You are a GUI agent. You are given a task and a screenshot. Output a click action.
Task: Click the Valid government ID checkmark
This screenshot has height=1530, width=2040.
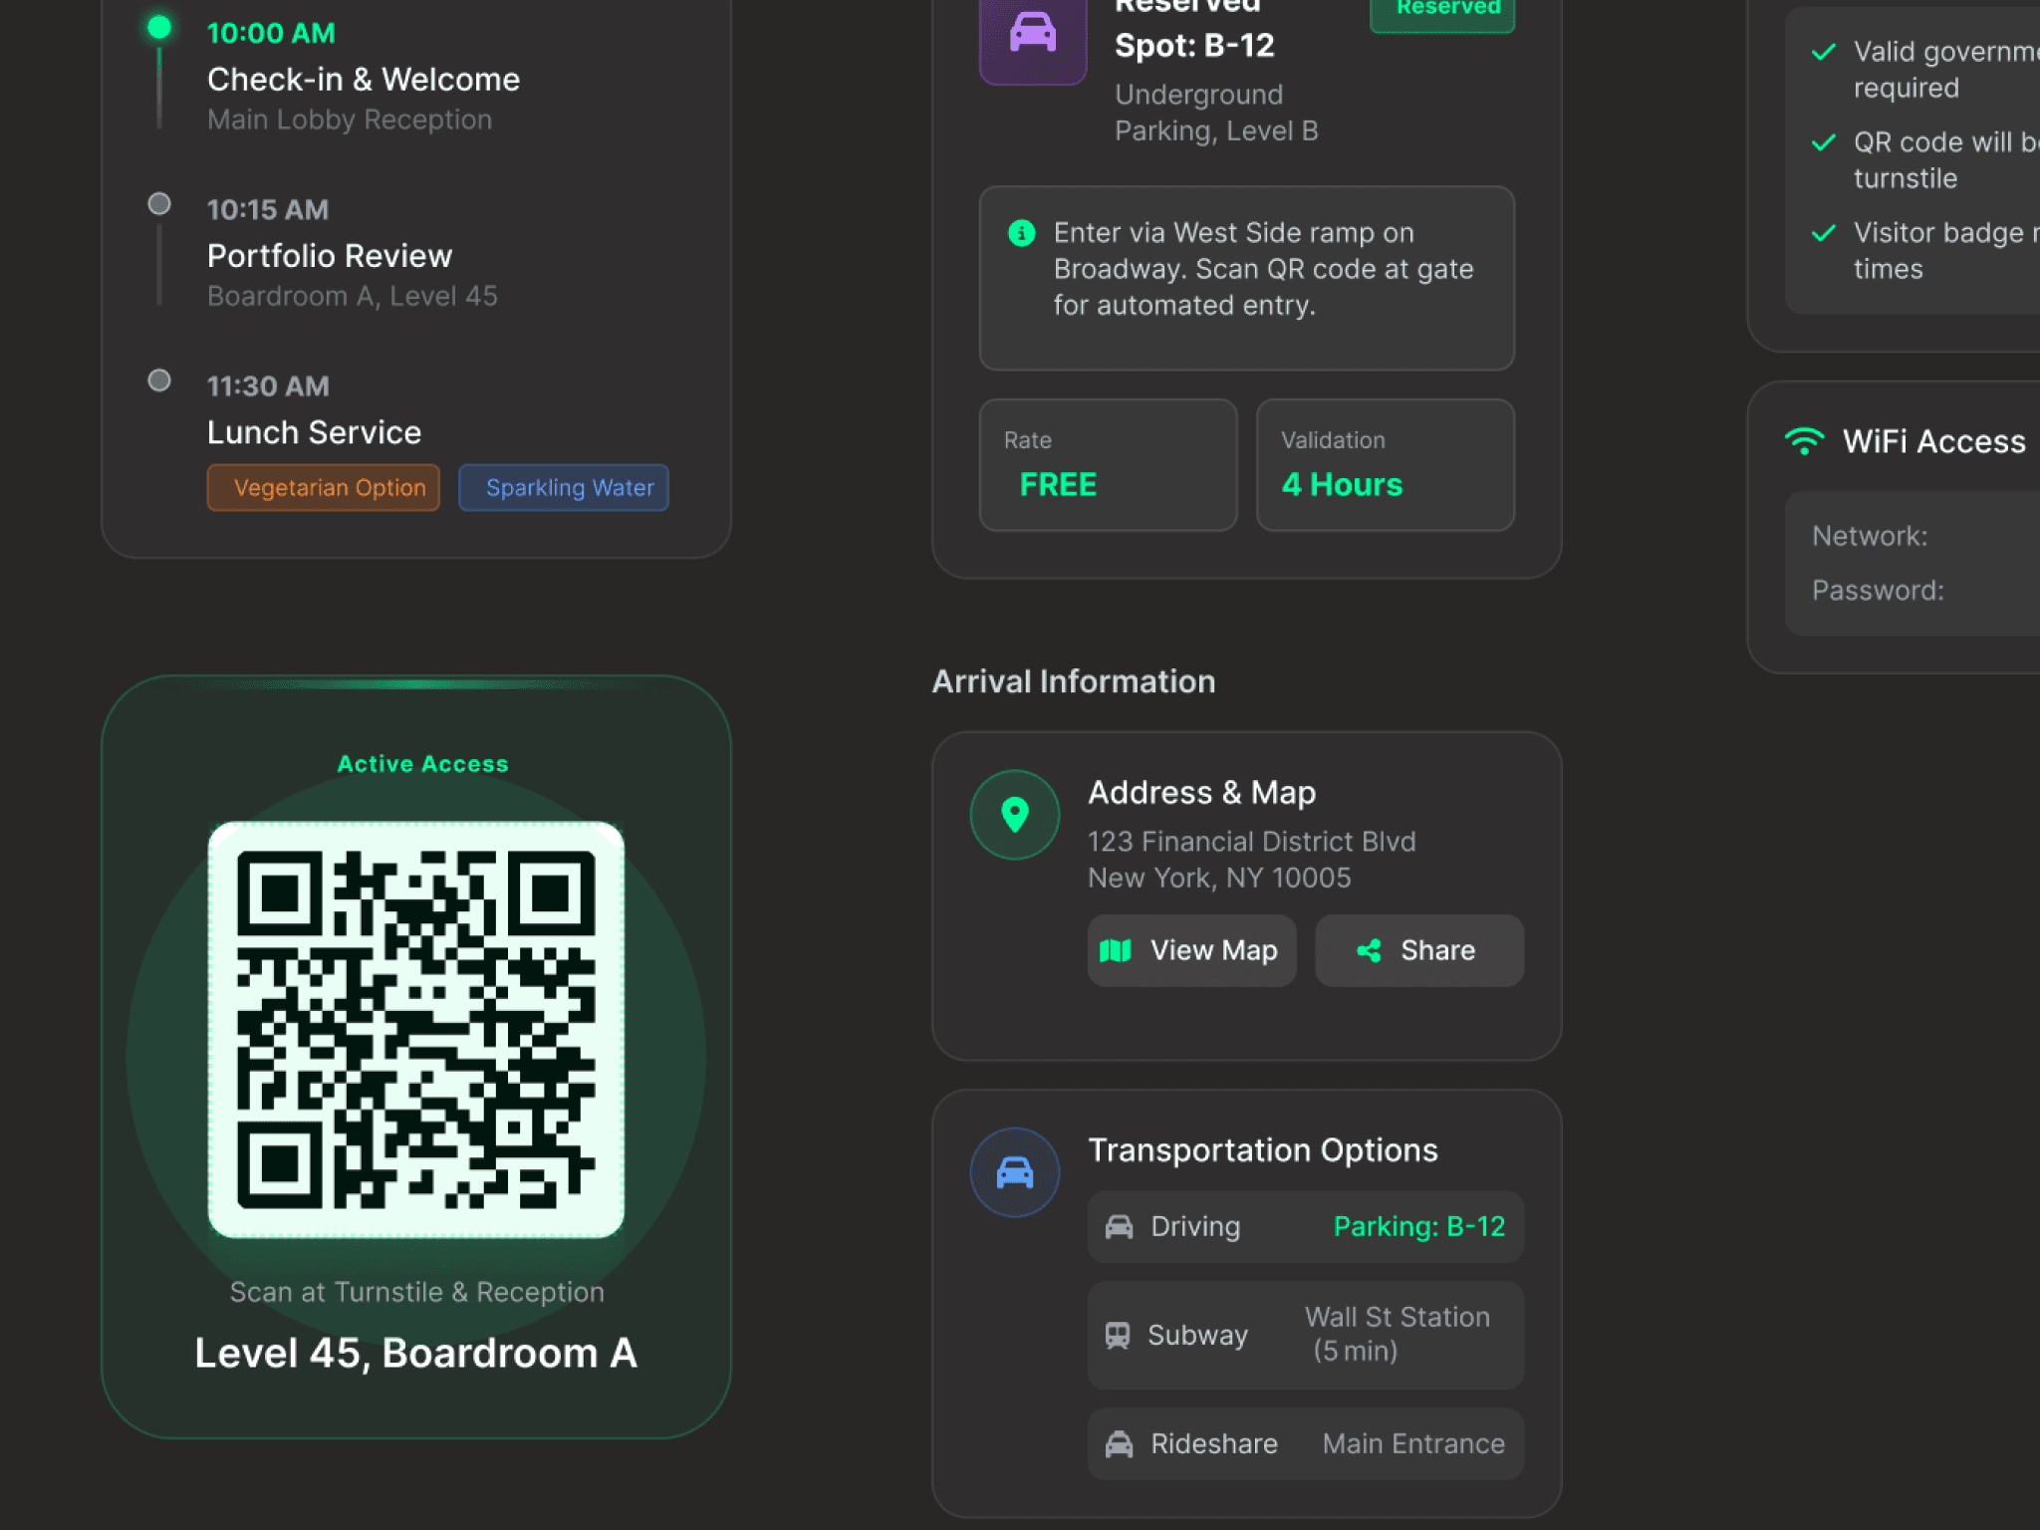coord(1824,52)
